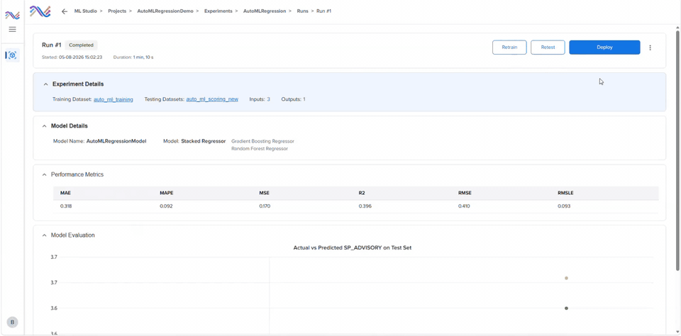Click the MAPE column header
This screenshot has width=681, height=336.
pyautogui.click(x=166, y=194)
